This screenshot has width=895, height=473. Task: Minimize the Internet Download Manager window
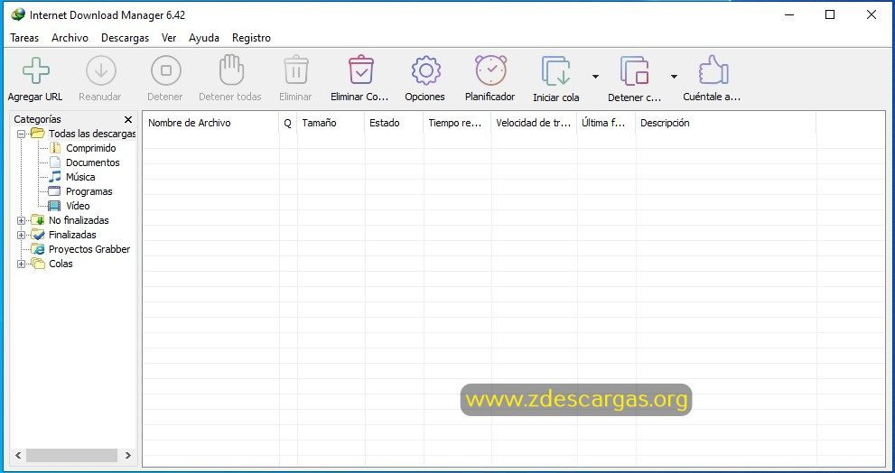point(790,14)
